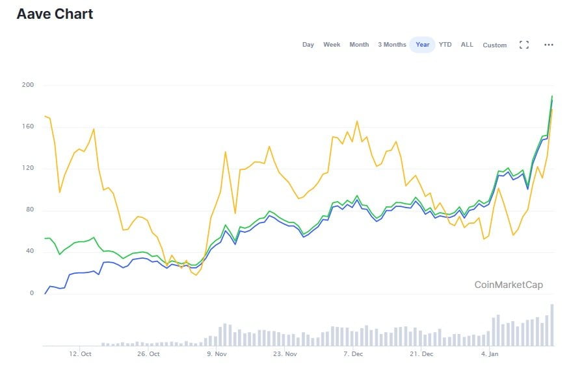
Task: Click the CoinMarketCap watermark
Action: click(x=508, y=285)
